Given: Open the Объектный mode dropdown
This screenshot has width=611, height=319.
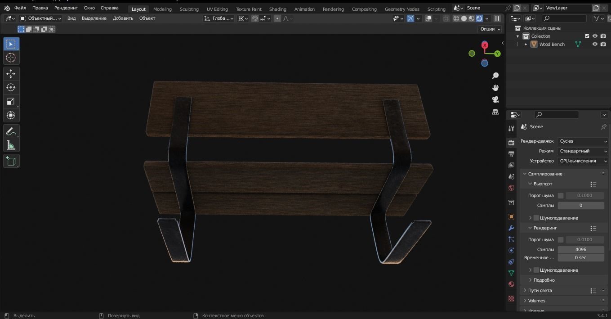Looking at the screenshot, I should 41,18.
